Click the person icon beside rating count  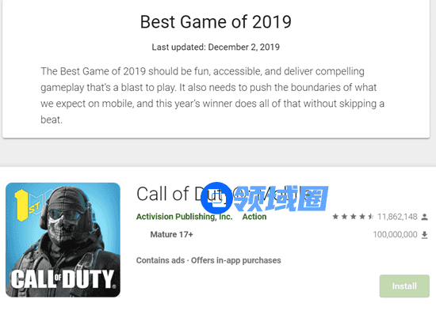point(424,217)
